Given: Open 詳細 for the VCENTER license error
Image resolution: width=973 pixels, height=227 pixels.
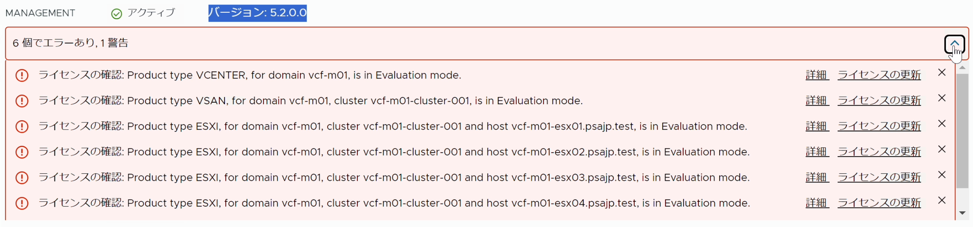Looking at the screenshot, I should pyautogui.click(x=817, y=75).
